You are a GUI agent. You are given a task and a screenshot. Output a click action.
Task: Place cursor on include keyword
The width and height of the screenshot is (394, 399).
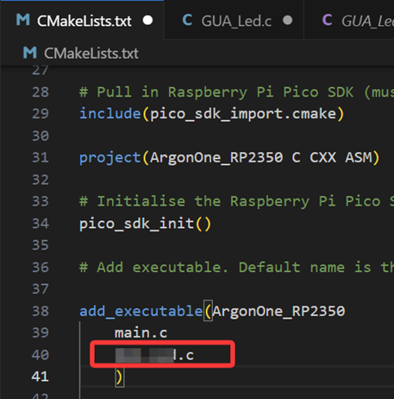click(110, 113)
